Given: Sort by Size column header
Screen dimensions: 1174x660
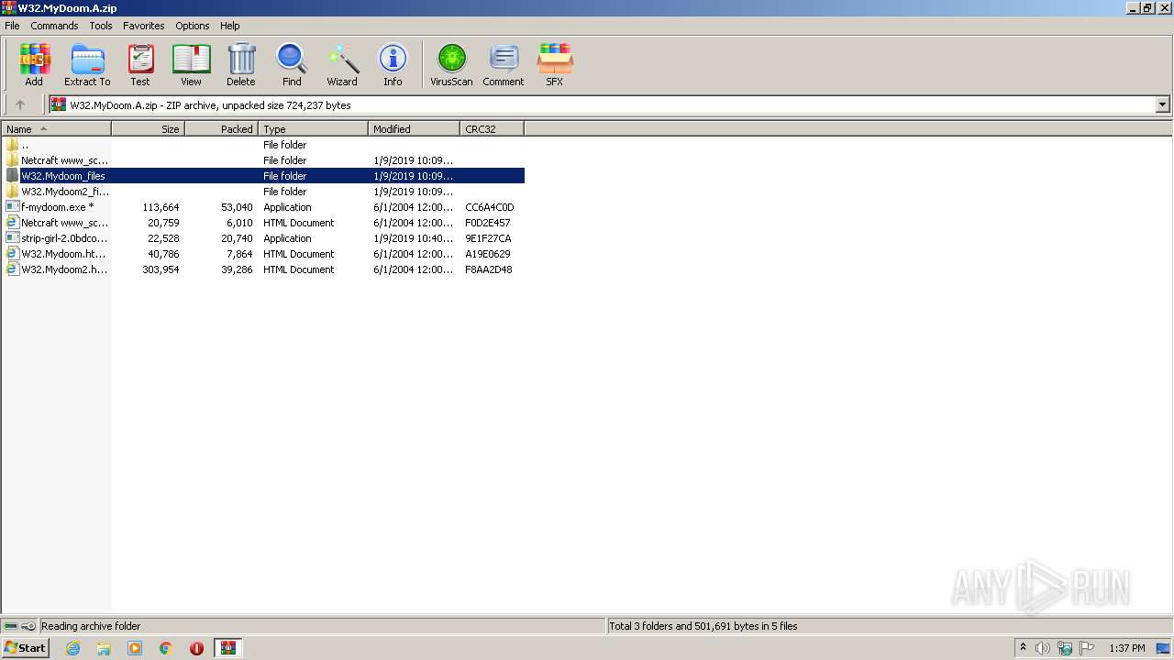Looking at the screenshot, I should click(x=148, y=129).
